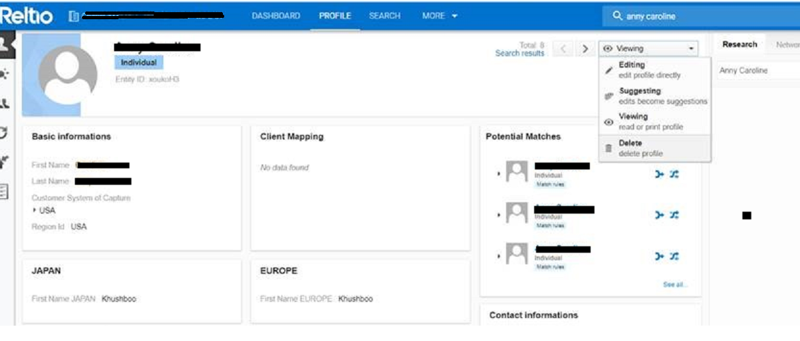Merge the first potential match
This screenshot has height=341, width=800.
click(x=659, y=174)
